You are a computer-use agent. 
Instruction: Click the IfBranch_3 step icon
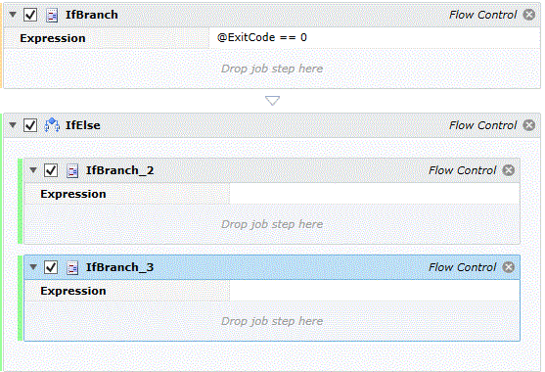click(72, 267)
